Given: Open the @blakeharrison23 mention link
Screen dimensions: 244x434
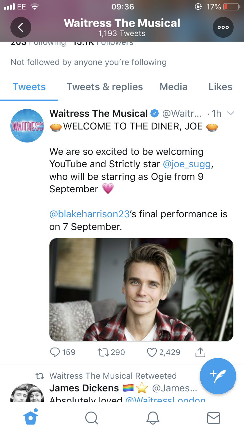Looking at the screenshot, I should click(90, 214).
